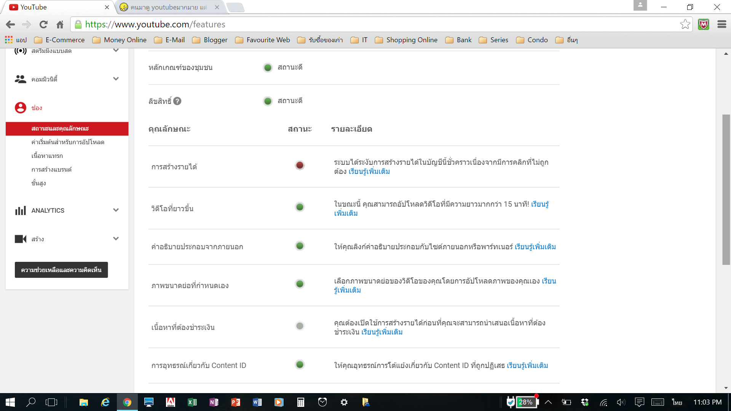Expand the Create (สร้าง) section chevron
The image size is (731, 411).
(x=116, y=239)
